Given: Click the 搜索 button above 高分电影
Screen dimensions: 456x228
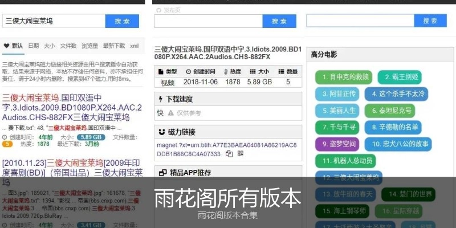Looking at the screenshot, I should (x=430, y=21).
